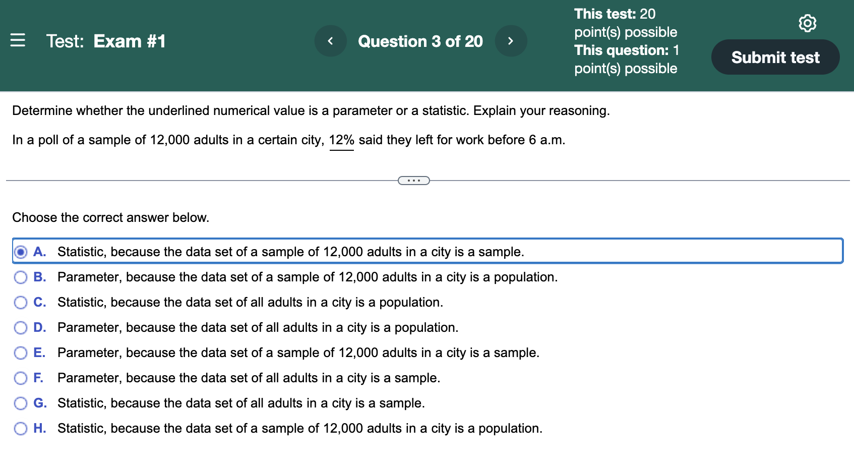Click the answer H statistic option text
The height and width of the screenshot is (470, 854).
[299, 428]
